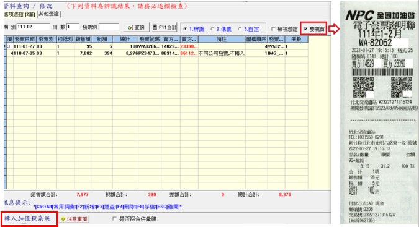Image resolution: width=419 pixels, height=227 pixels.
Task: Click the 期別 input field showing 111-02
Action: 33,27
